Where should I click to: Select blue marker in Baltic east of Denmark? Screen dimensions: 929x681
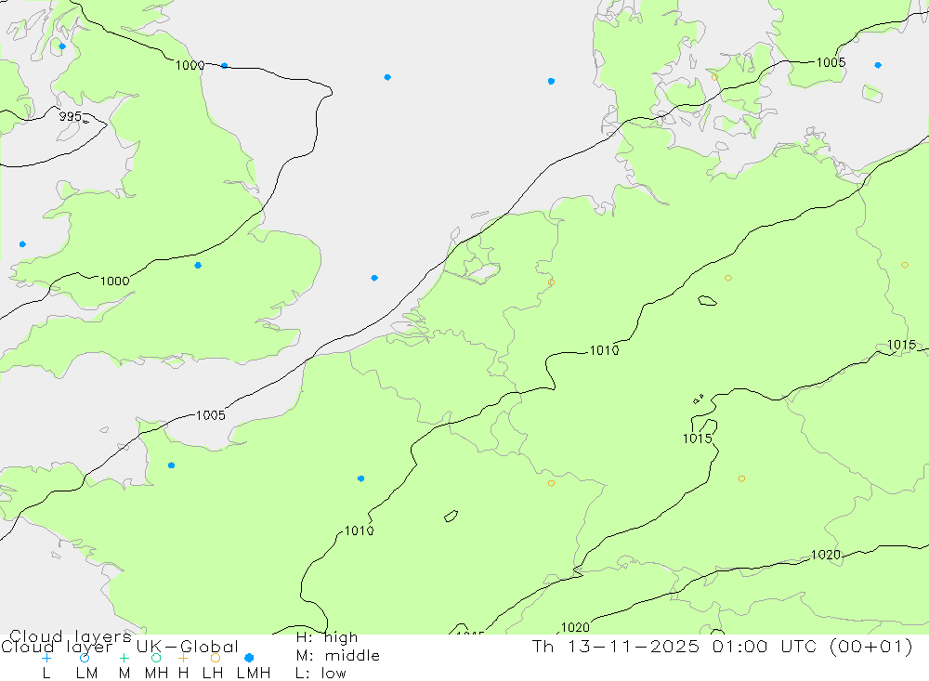click(878, 65)
